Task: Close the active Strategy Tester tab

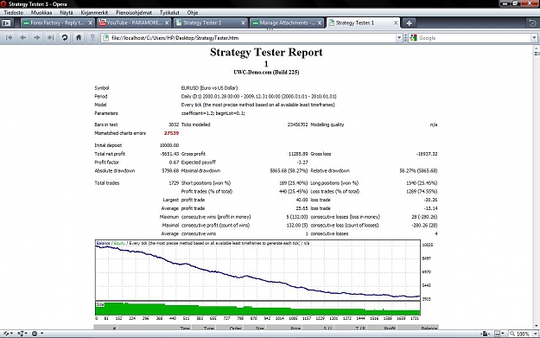Action: [x=396, y=22]
